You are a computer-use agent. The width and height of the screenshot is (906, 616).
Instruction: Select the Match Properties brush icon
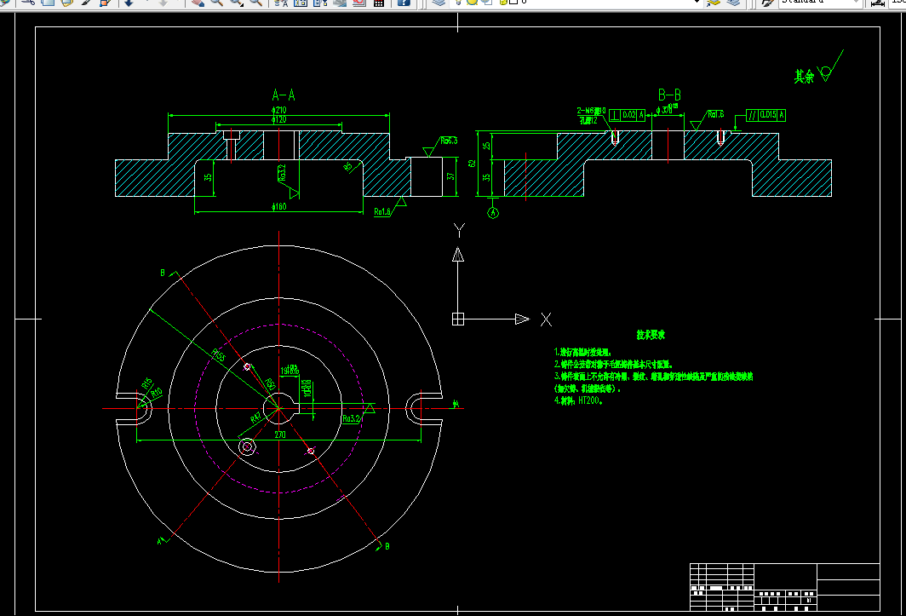point(86,3)
